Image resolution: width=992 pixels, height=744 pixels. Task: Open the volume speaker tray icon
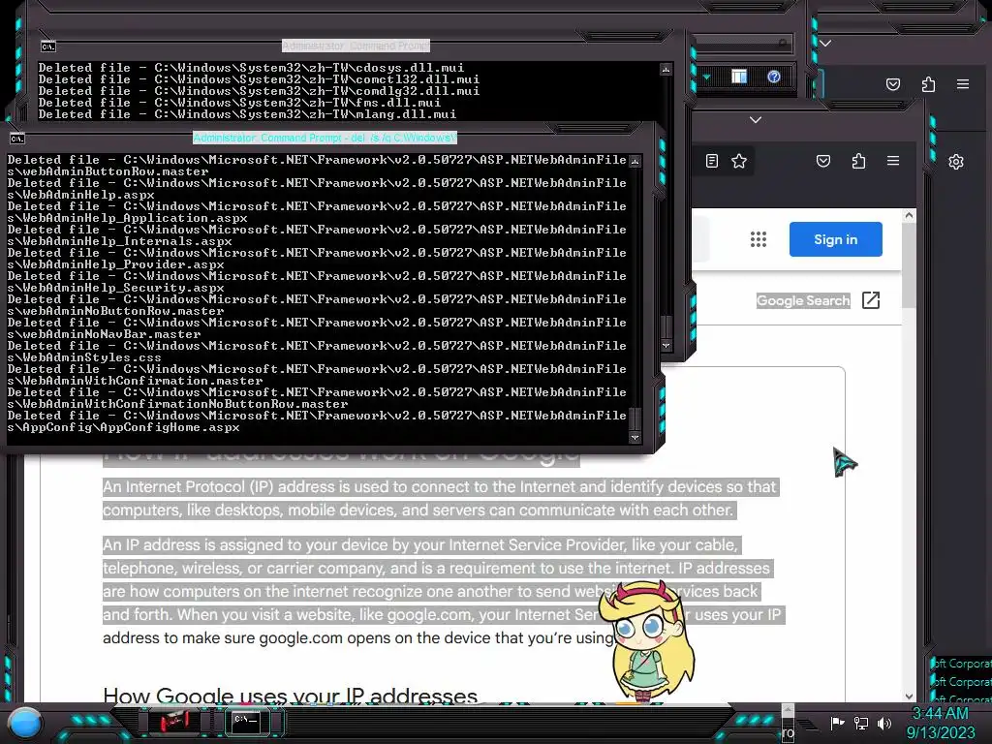click(883, 723)
